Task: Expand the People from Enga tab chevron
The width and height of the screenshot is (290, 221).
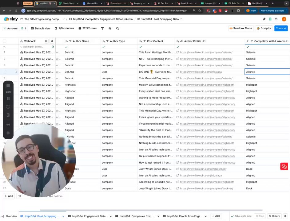Action: tap(206, 216)
